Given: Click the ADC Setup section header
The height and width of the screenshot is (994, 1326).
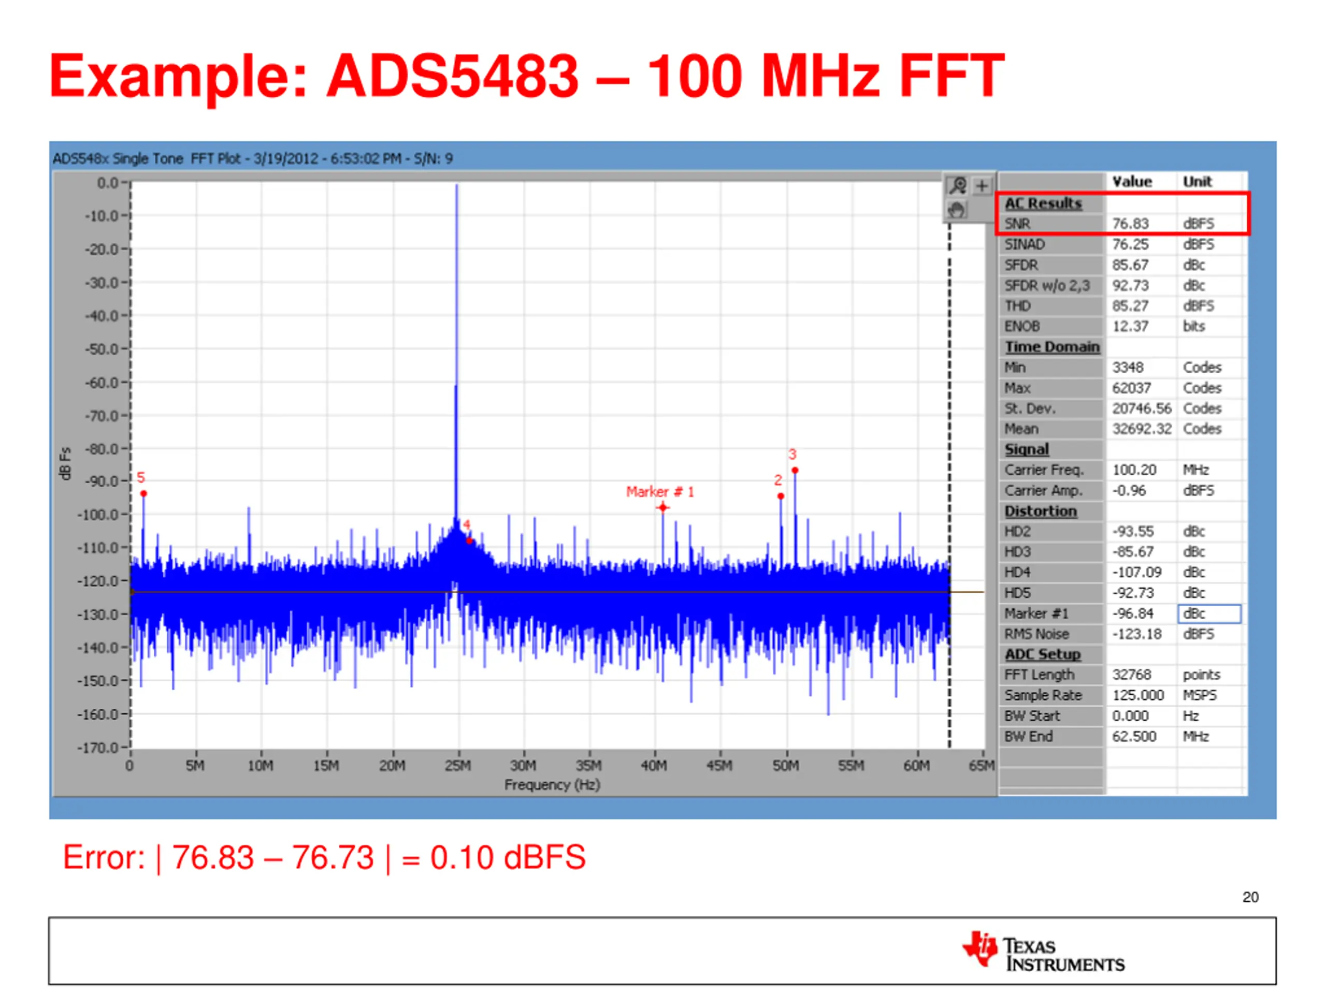Looking at the screenshot, I should (1043, 654).
